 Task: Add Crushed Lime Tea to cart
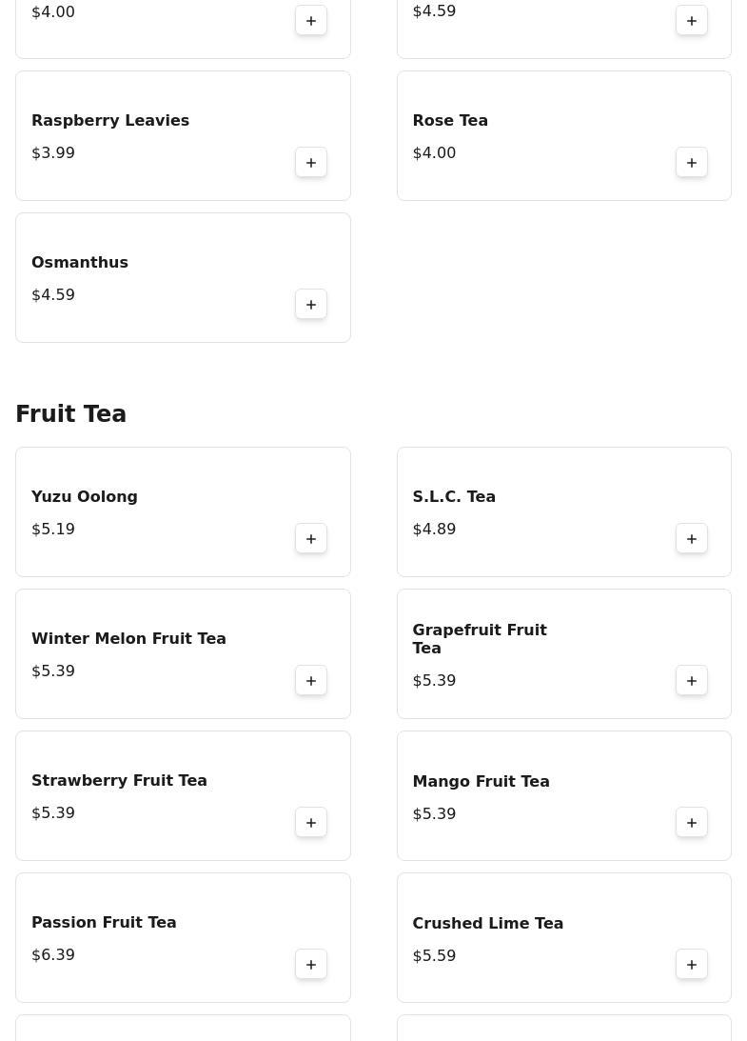click(692, 965)
